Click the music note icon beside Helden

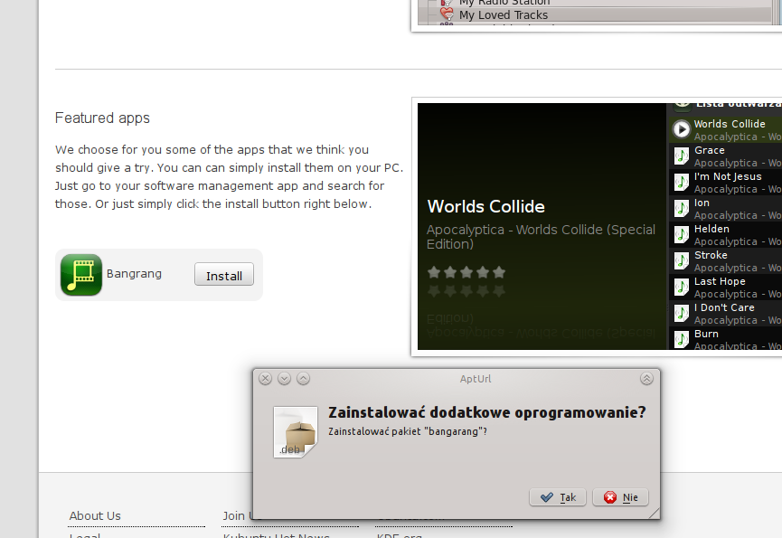(682, 235)
